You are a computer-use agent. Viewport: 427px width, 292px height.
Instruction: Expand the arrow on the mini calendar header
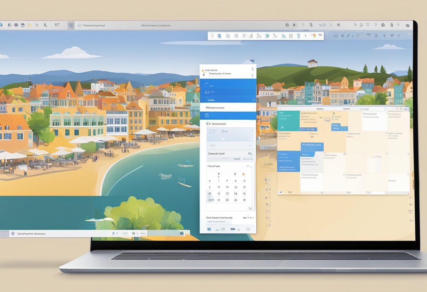[x=248, y=166]
